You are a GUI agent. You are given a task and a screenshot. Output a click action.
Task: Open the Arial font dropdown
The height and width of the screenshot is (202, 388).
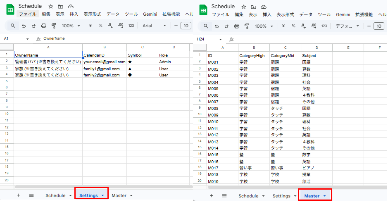(x=154, y=26)
